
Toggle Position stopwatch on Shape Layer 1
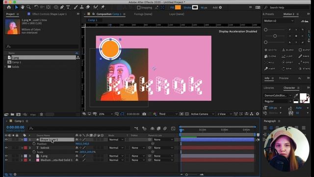tap(34, 144)
